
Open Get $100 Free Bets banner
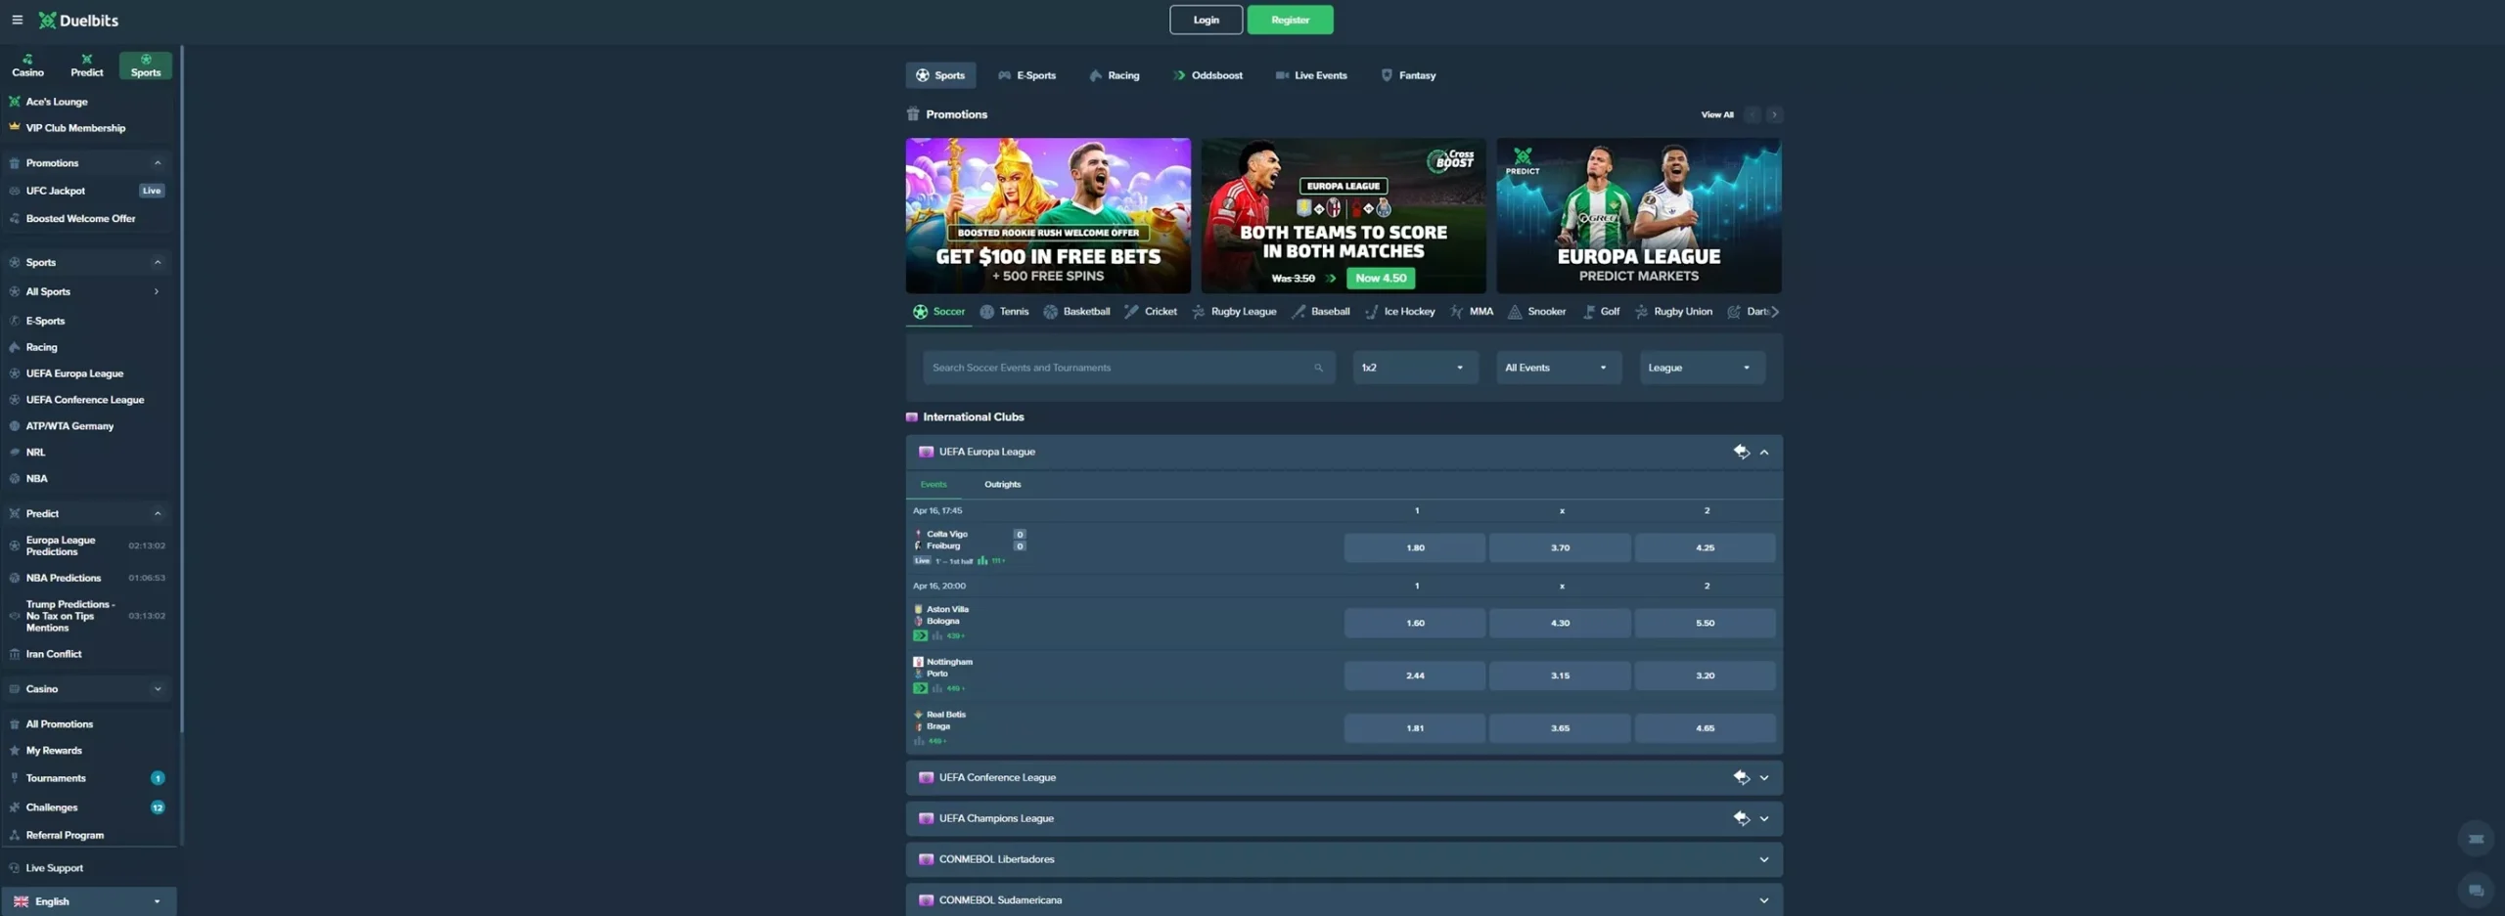tap(1048, 215)
